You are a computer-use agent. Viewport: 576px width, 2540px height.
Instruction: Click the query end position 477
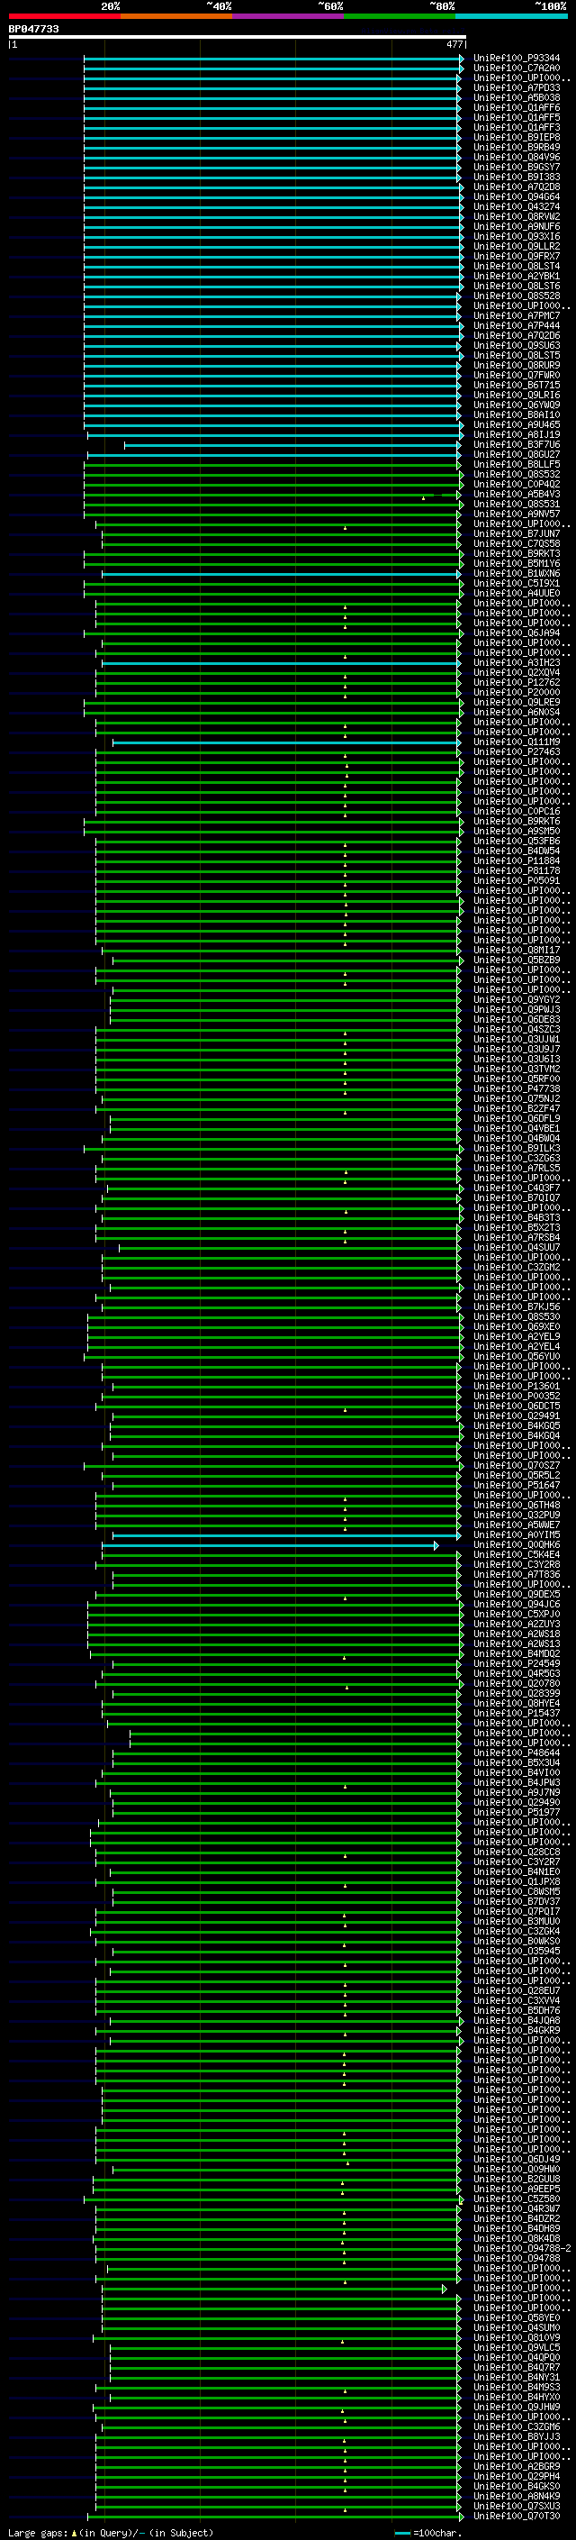click(454, 44)
